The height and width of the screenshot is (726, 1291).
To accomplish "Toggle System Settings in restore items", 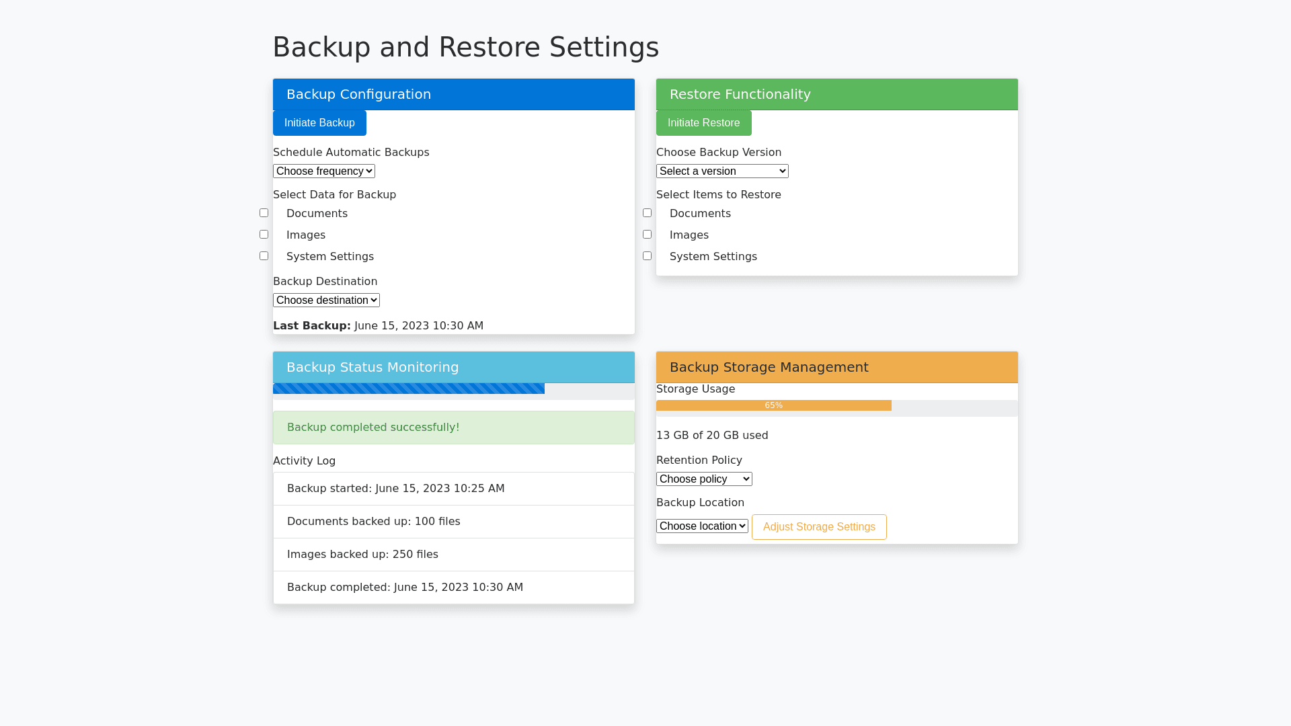I will pos(647,256).
